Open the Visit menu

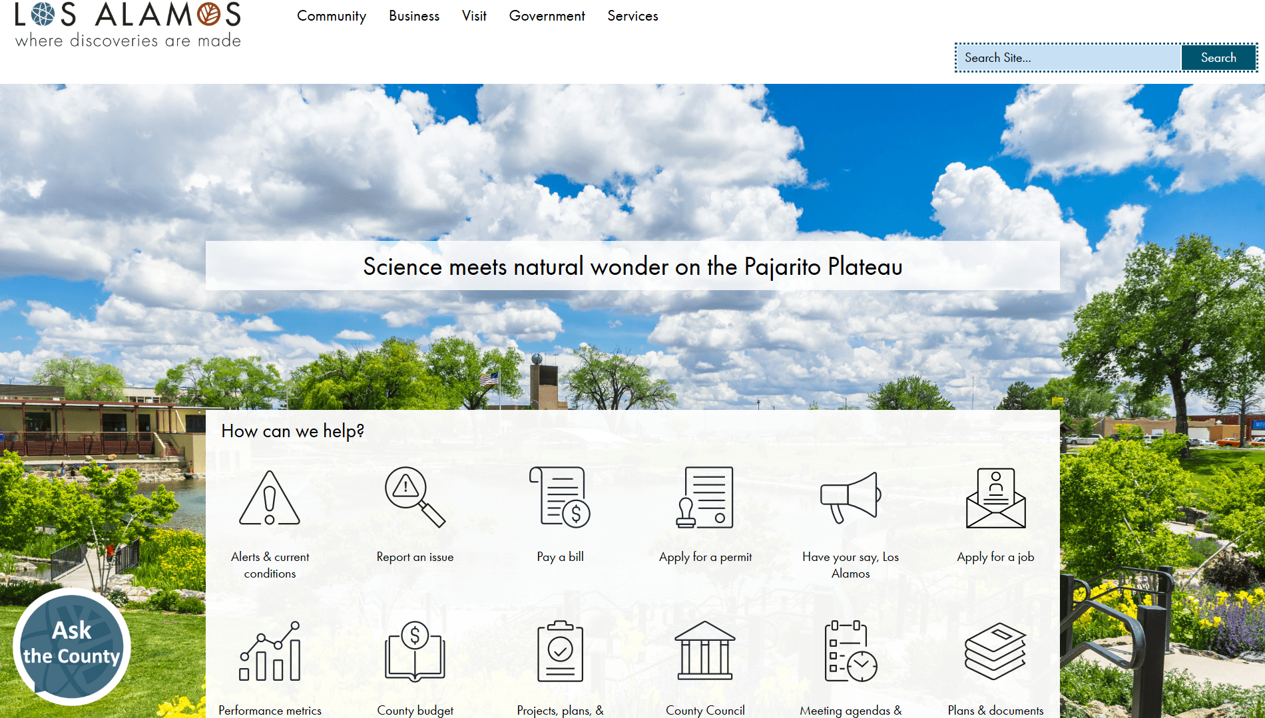point(474,16)
